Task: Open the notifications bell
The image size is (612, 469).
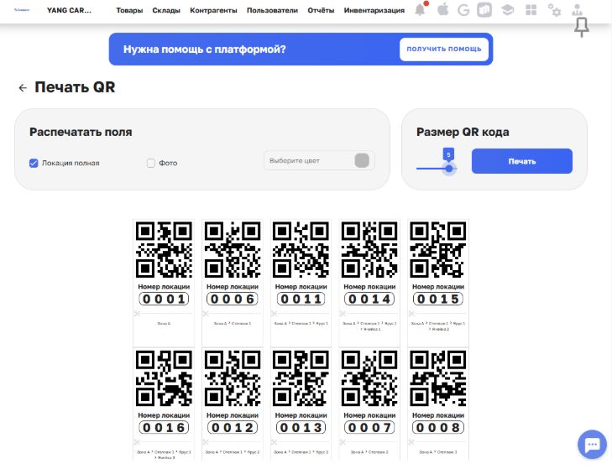Action: tap(421, 11)
